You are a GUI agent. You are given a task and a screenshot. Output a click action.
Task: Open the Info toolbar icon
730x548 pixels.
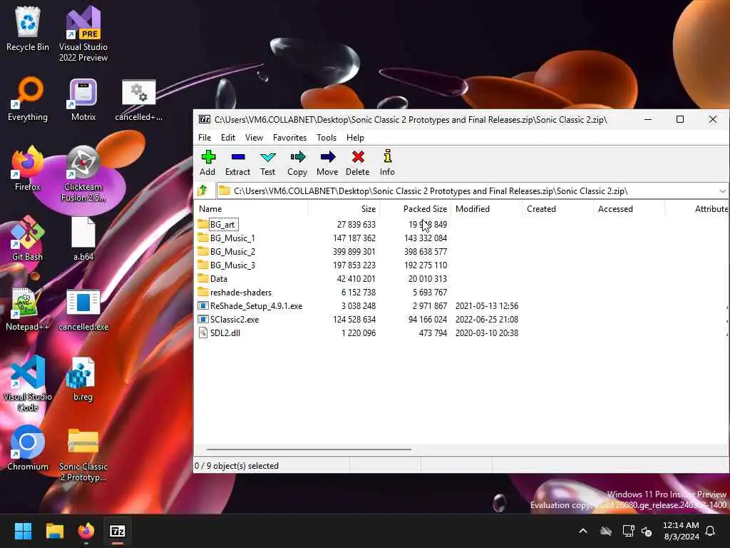coord(387,163)
